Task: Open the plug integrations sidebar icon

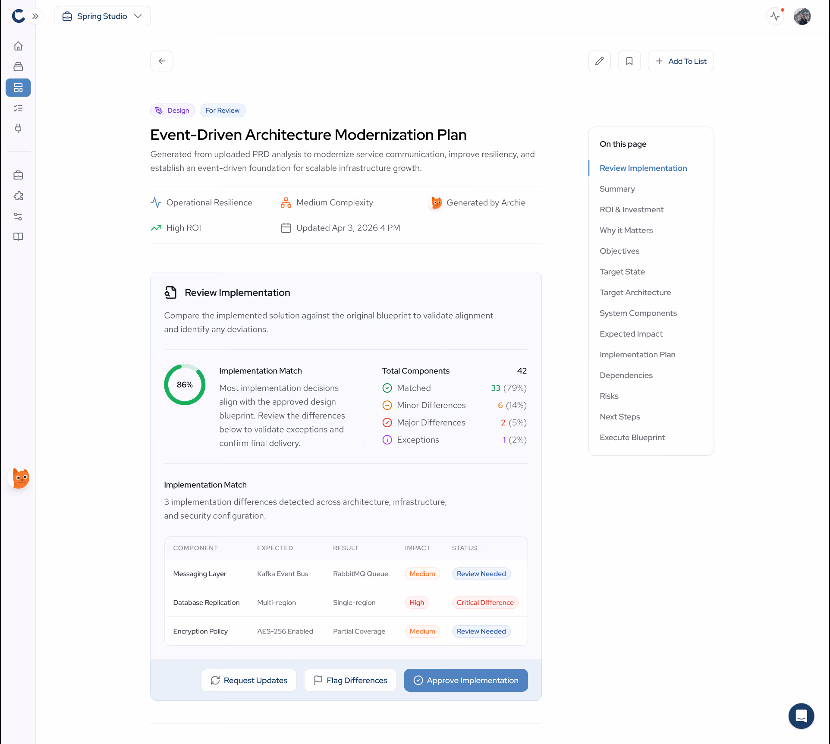Action: (x=18, y=129)
